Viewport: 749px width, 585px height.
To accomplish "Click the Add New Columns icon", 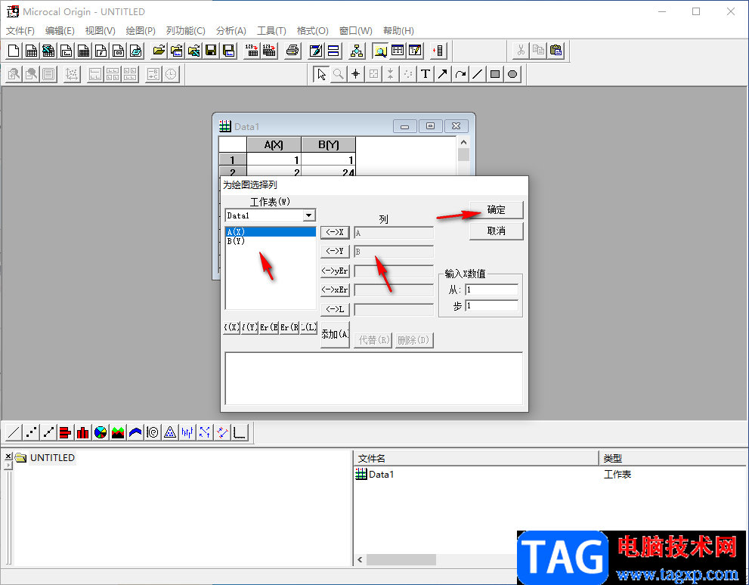I will tap(438, 51).
